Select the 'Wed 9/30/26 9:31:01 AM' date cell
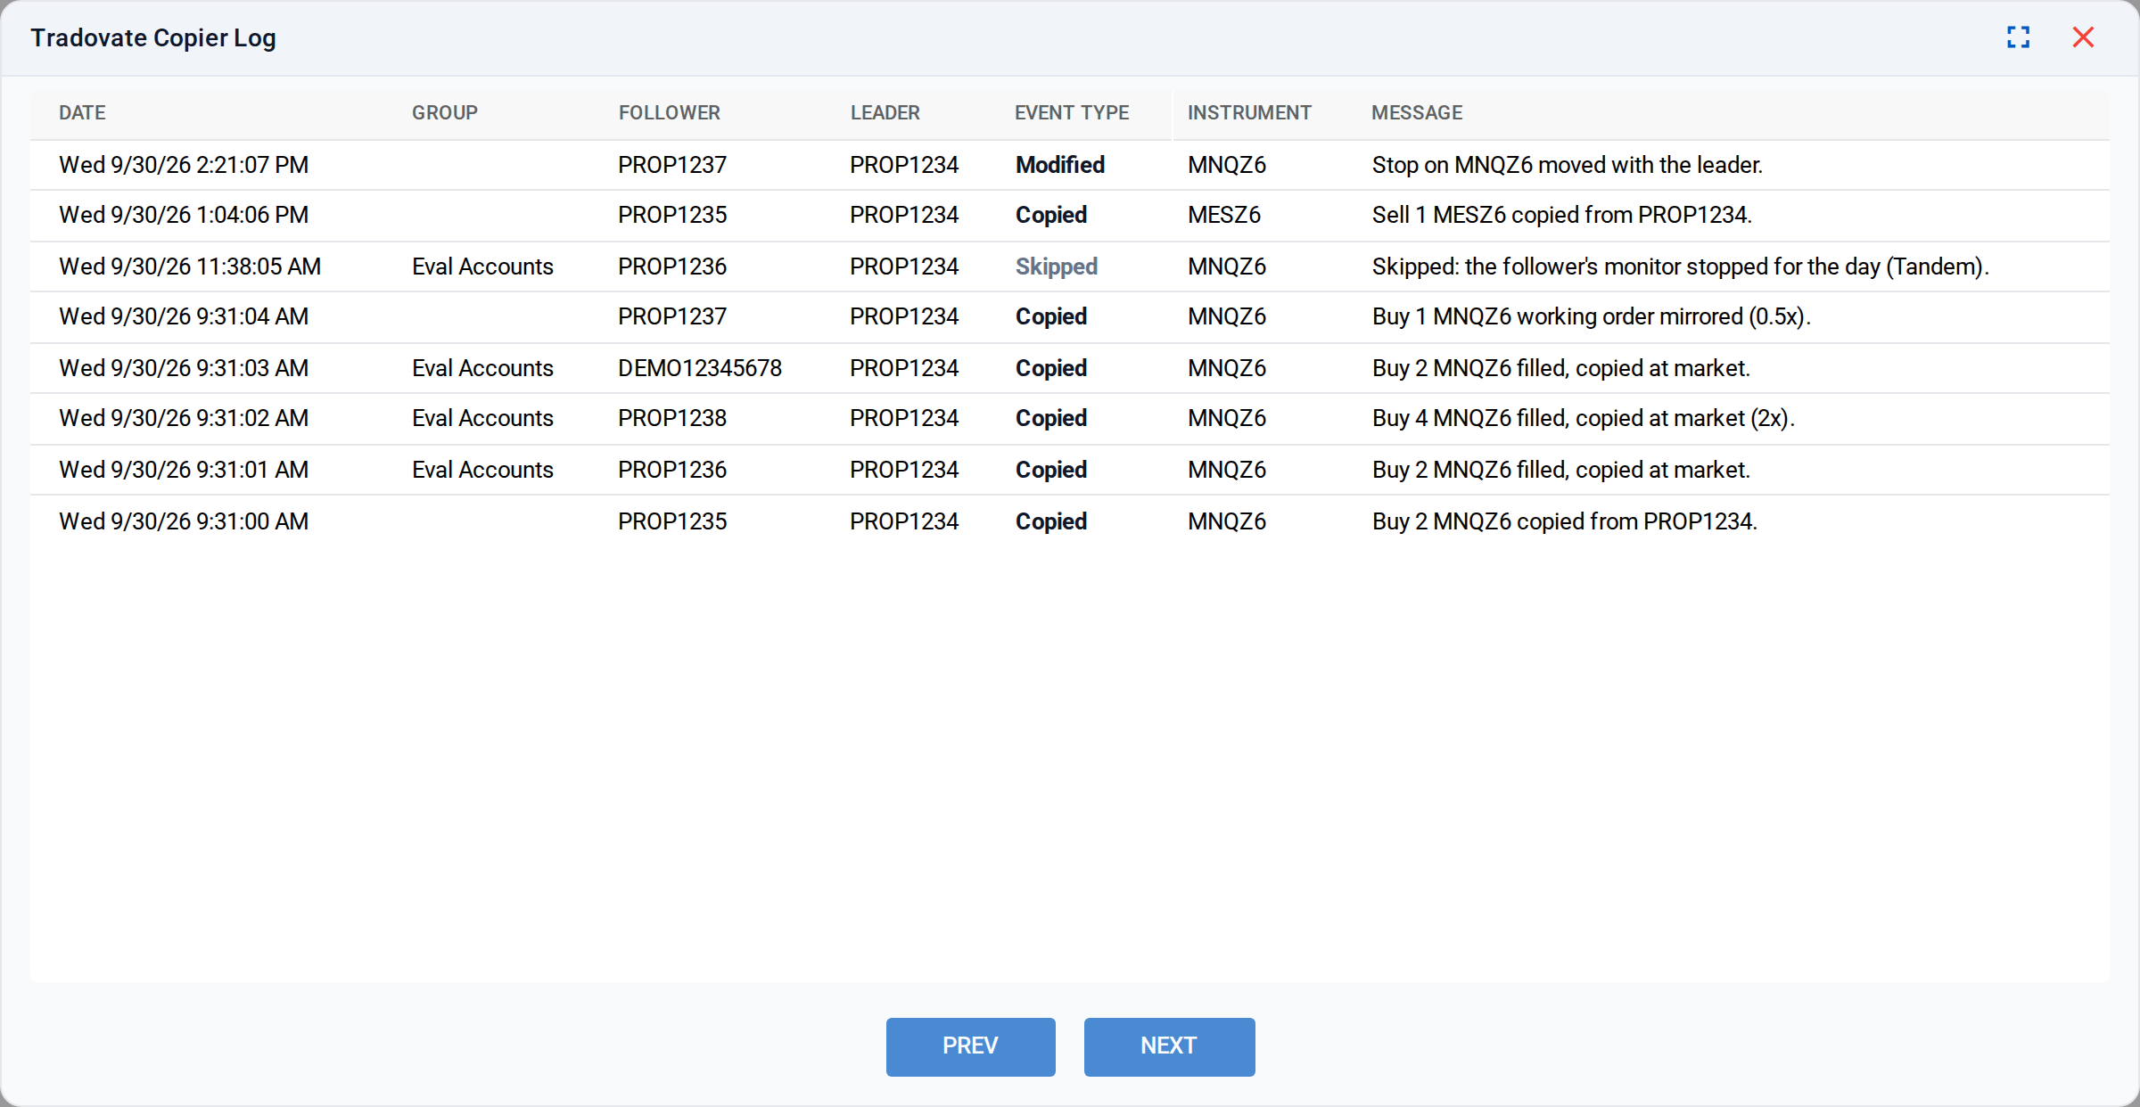 (x=184, y=470)
